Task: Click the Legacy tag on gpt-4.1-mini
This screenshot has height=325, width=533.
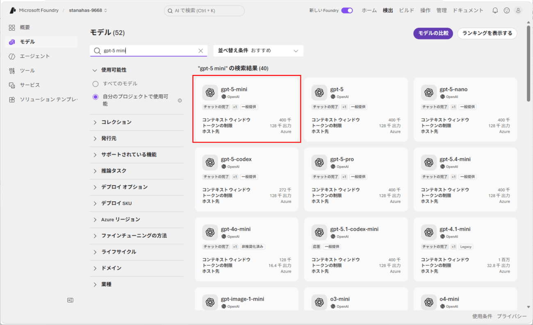Action: (x=466, y=247)
